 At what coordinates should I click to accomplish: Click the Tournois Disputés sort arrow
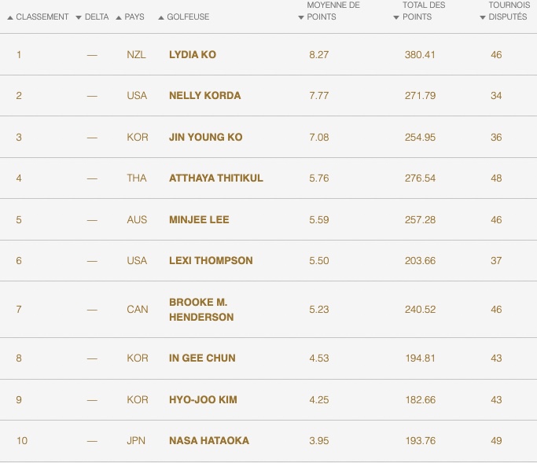pyautogui.click(x=483, y=17)
